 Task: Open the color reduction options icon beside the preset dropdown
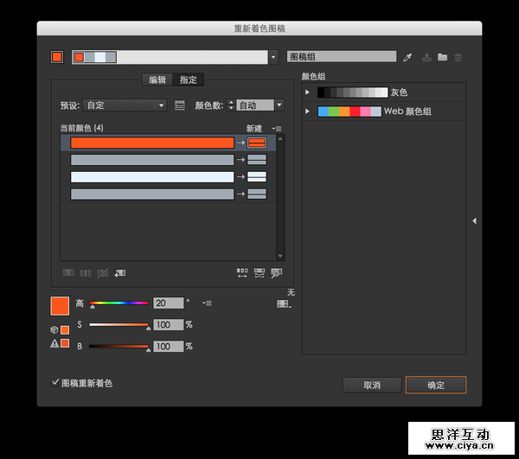pyautogui.click(x=180, y=105)
